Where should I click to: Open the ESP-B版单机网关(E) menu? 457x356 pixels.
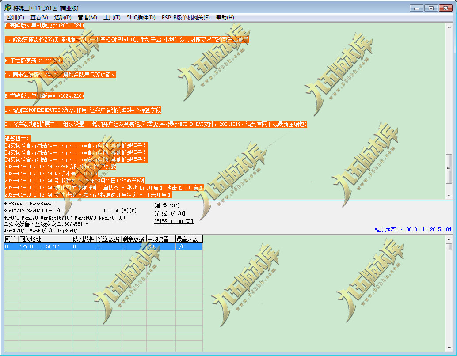[x=186, y=18]
